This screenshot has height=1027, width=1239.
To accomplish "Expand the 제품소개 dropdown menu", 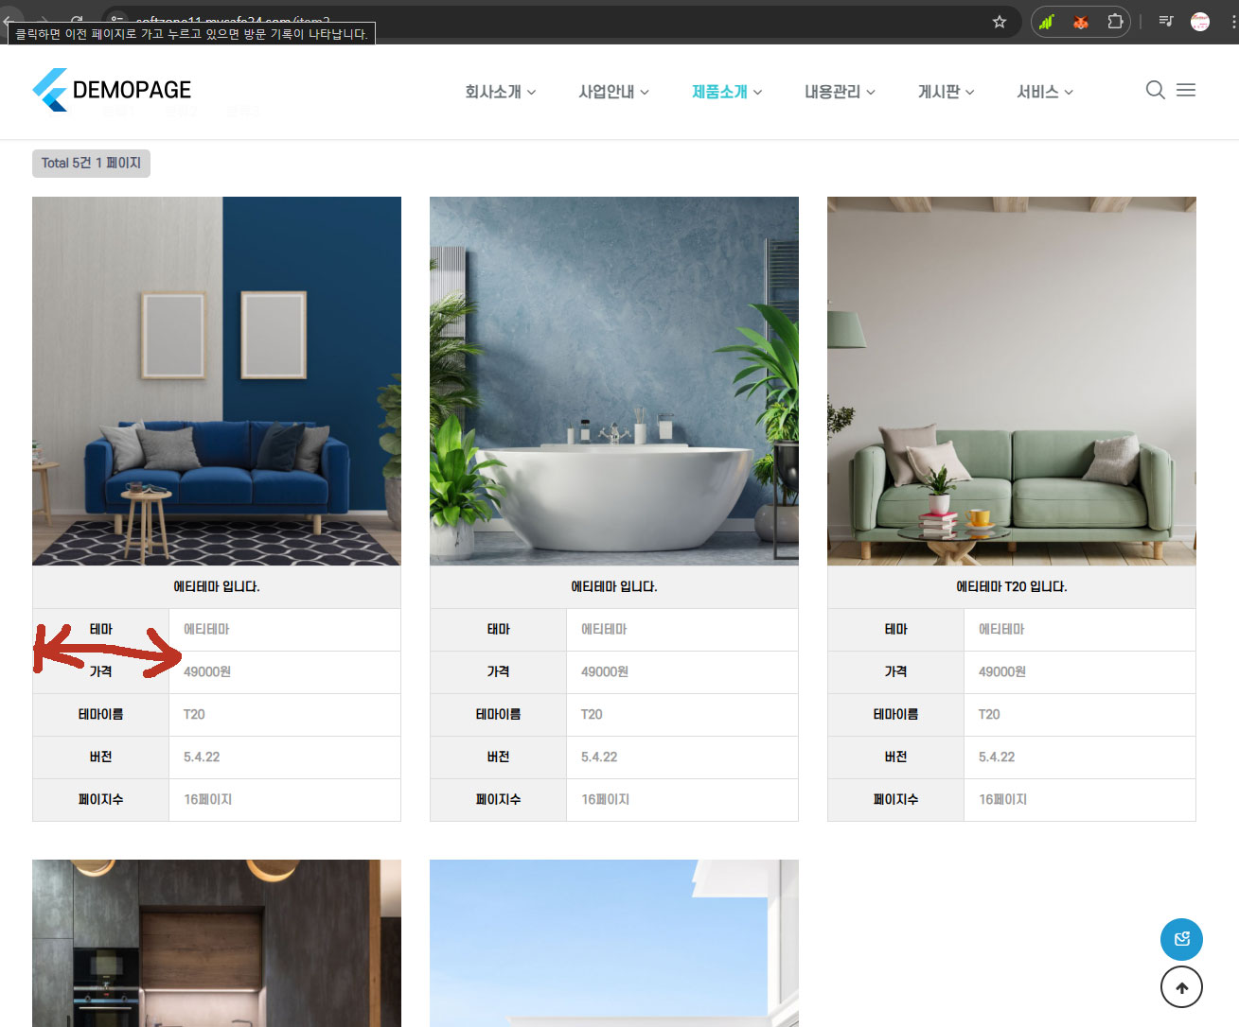I will (x=727, y=92).
